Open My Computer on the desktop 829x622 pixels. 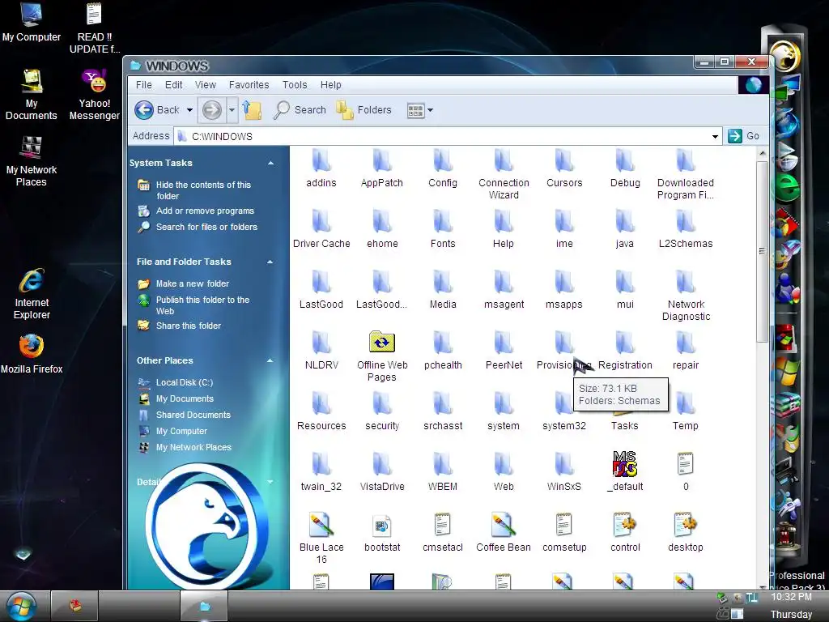[x=32, y=22]
